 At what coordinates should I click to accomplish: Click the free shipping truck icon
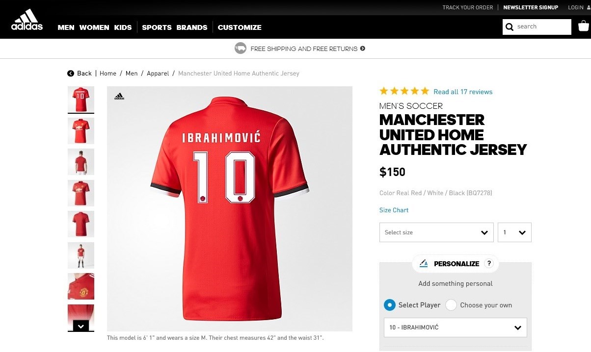tap(241, 49)
